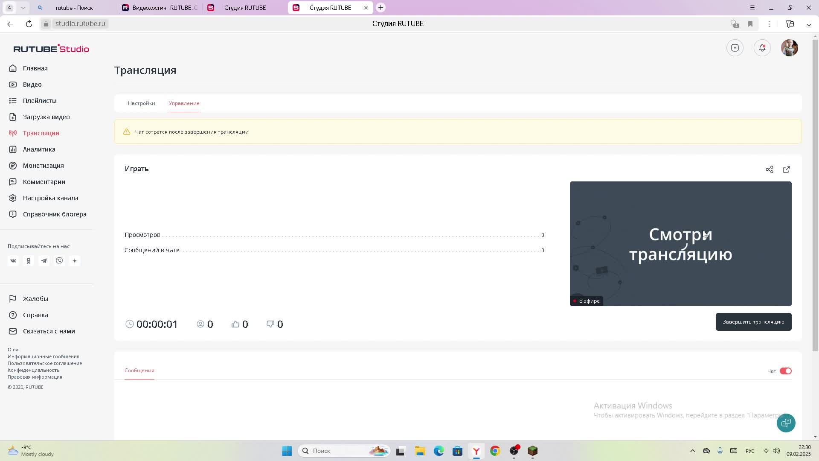Click the flag icon beside Жалобы
Screen dimensions: 819x461
(13, 299)
